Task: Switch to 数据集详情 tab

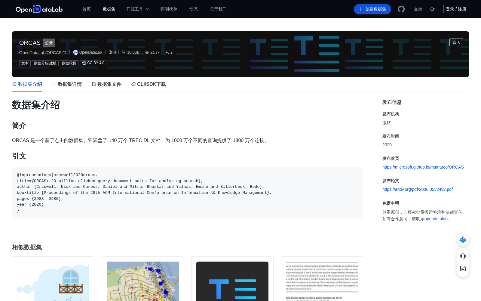Action: tap(67, 84)
